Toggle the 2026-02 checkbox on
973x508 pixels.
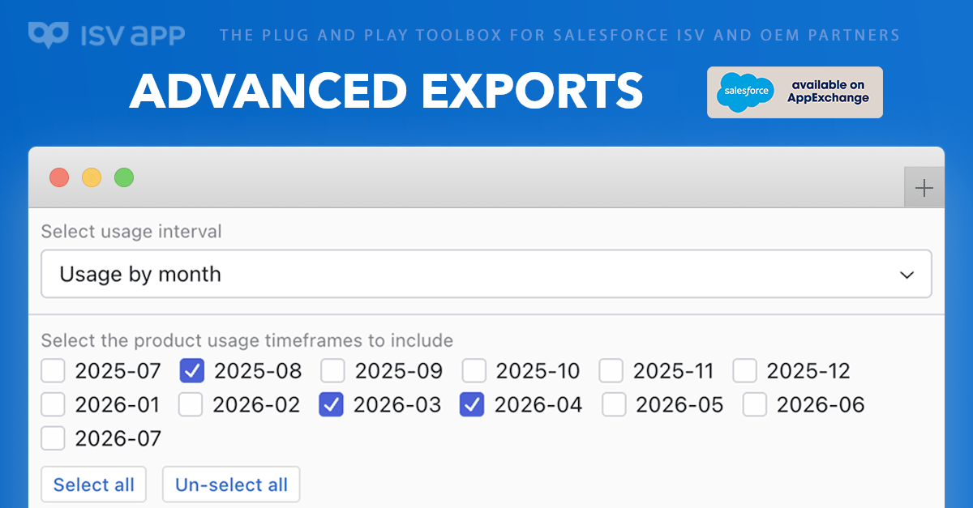coord(191,404)
